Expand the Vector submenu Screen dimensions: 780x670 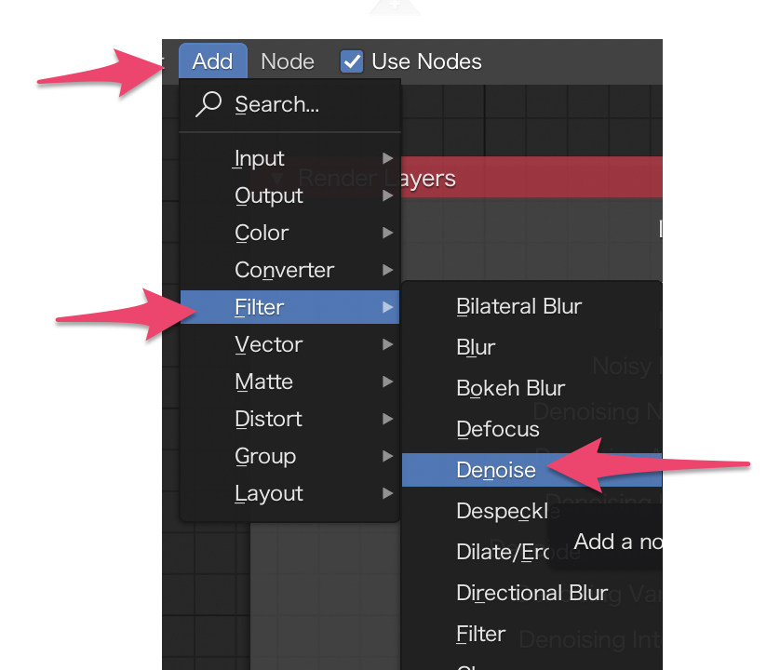(x=290, y=344)
